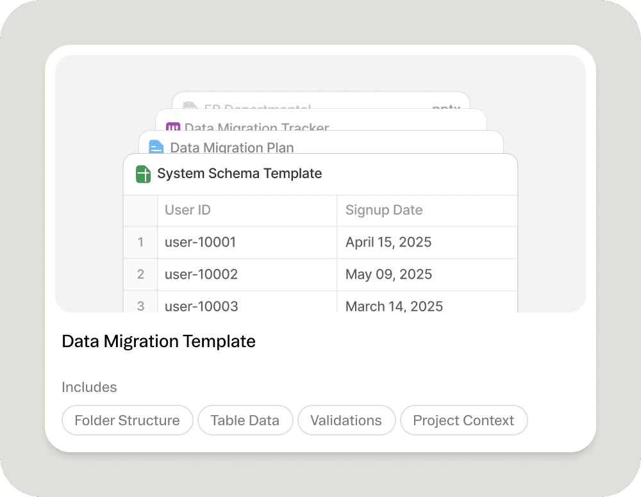Click the blue Data Migration Plan document icon
The height and width of the screenshot is (497, 641).
[x=156, y=147]
